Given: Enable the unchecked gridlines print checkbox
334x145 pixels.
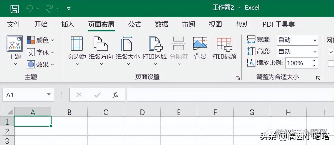Looking at the screenshot, I should pyautogui.click(x=331, y=64).
